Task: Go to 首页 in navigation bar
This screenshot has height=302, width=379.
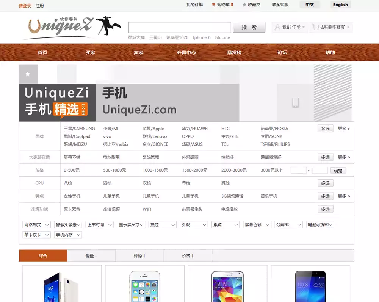Action: coord(42,53)
